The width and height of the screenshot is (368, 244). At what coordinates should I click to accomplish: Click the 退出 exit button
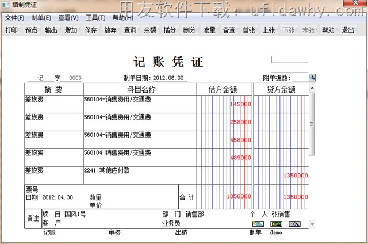click(x=348, y=30)
